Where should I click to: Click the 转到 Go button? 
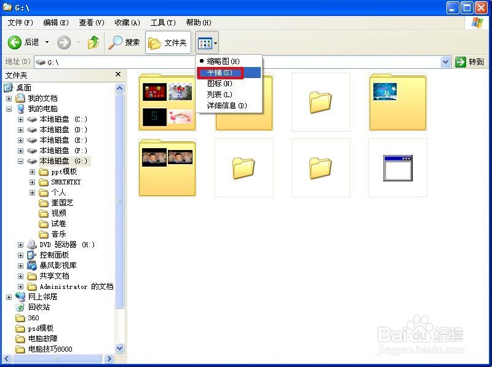point(469,62)
